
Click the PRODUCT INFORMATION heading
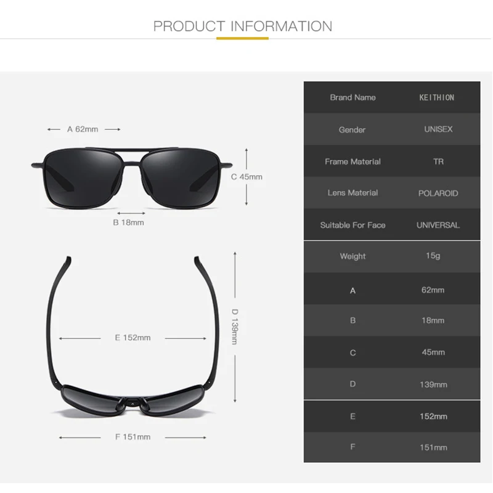pos(242,26)
